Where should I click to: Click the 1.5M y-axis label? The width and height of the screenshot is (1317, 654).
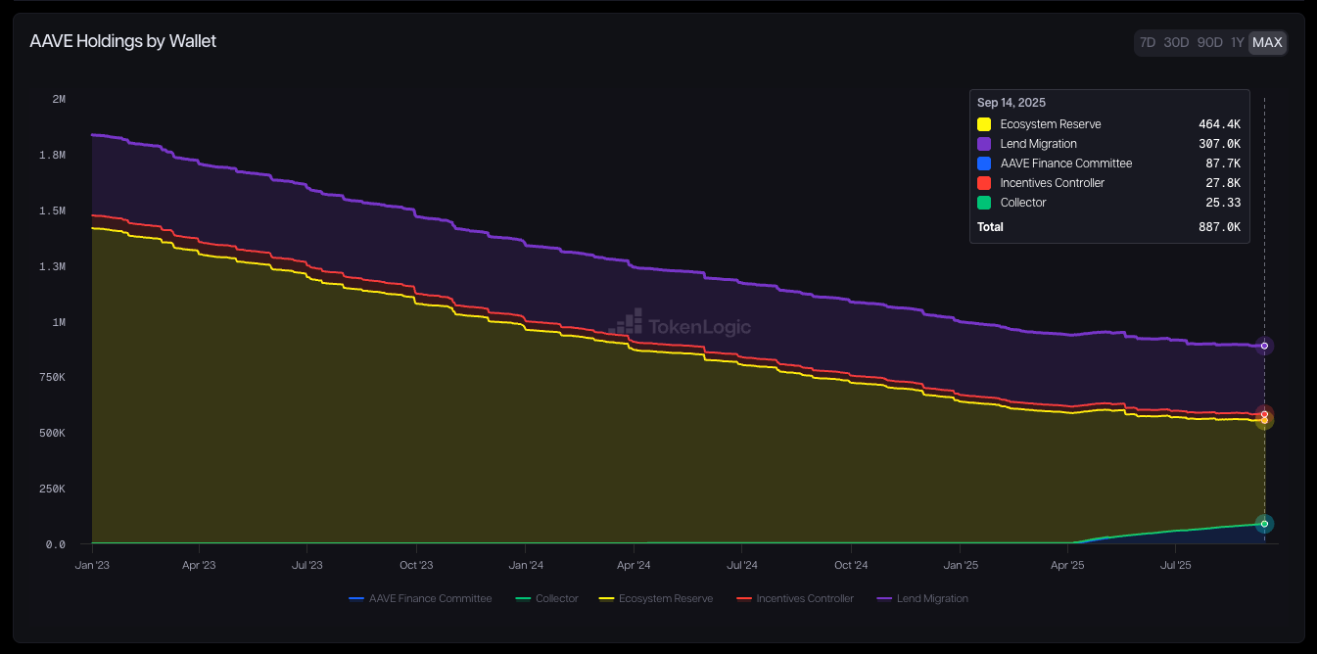coord(52,211)
